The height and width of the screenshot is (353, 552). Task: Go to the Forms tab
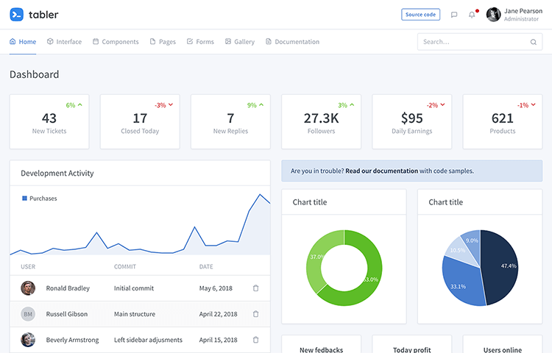pos(200,41)
